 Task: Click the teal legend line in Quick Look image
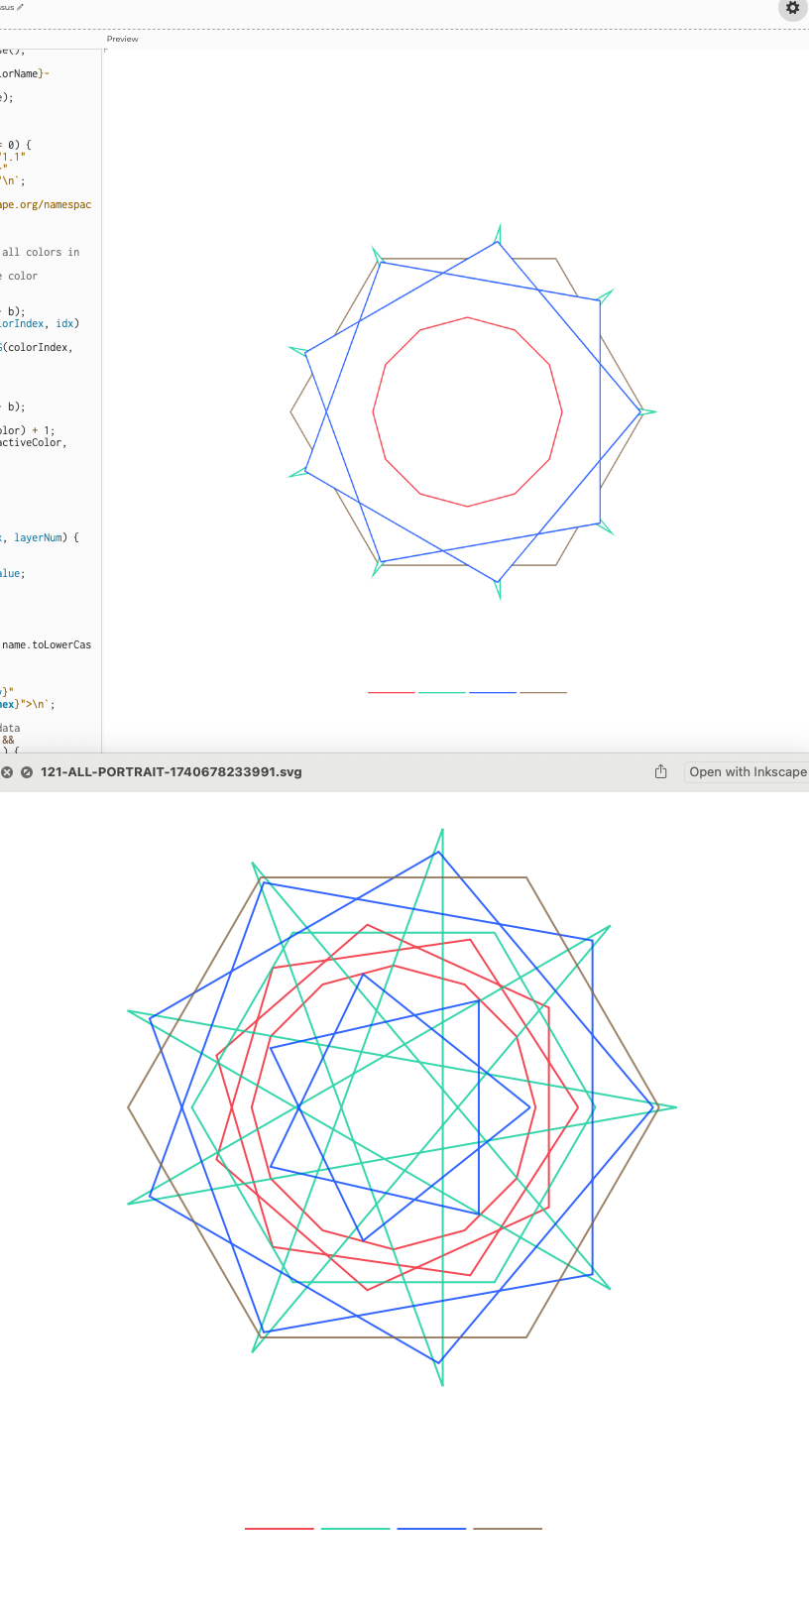click(356, 1529)
